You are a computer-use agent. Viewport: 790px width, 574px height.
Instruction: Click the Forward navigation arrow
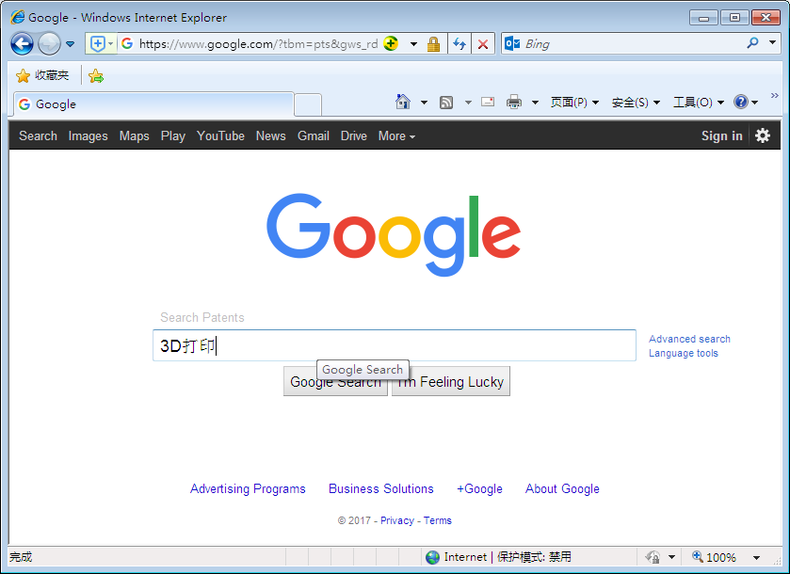(x=49, y=44)
